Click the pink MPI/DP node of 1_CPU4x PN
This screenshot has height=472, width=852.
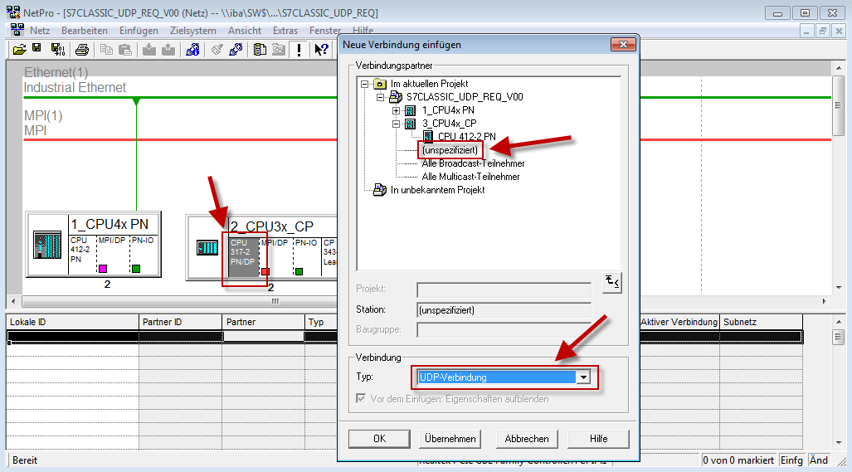coord(103,268)
